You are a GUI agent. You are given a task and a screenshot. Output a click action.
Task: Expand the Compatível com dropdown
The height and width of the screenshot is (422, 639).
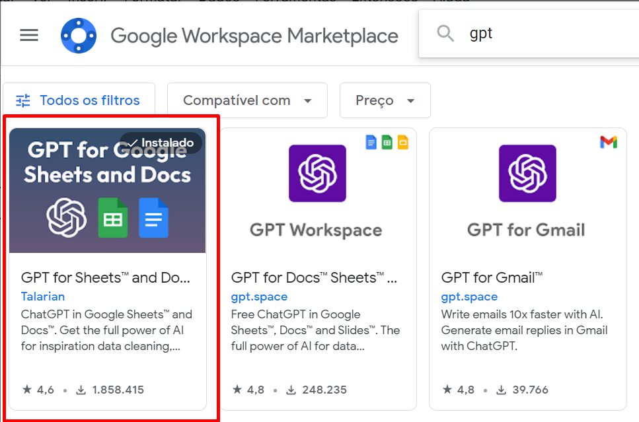pyautogui.click(x=247, y=100)
